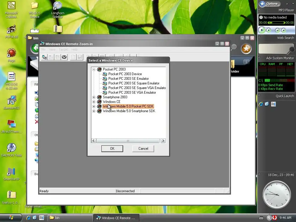The image size is (296, 222).
Task: Open the Target menu in Remote Zoom-in
Action: (x=63, y=49)
